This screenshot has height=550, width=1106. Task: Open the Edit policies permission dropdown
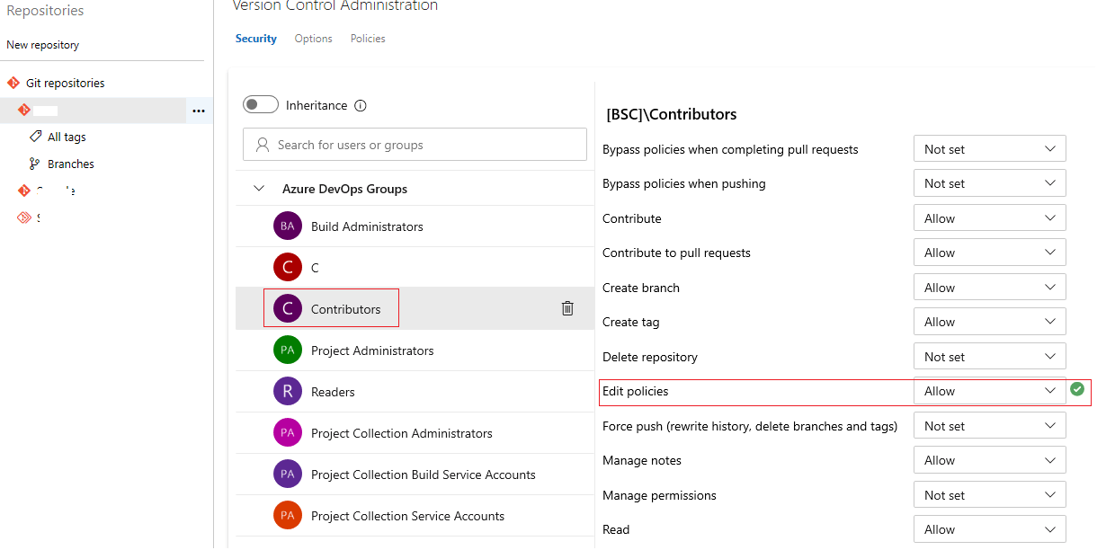(x=990, y=391)
